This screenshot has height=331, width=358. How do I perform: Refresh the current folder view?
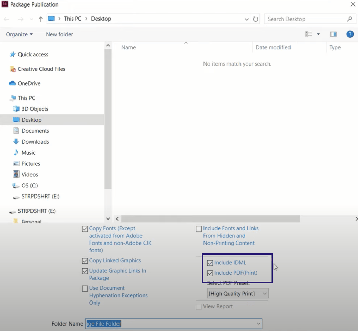pyautogui.click(x=256, y=19)
